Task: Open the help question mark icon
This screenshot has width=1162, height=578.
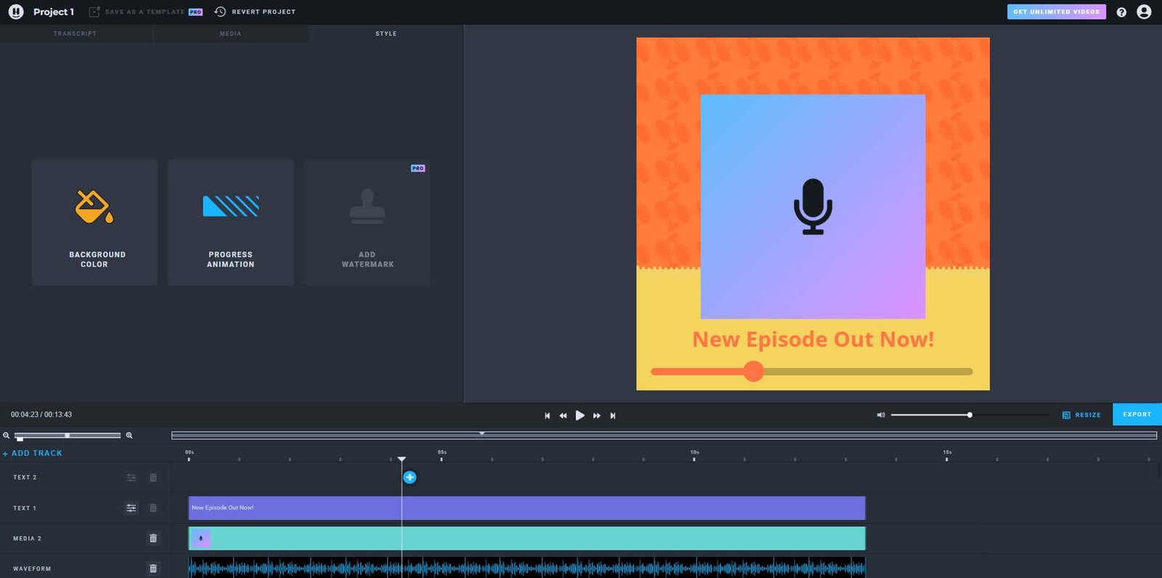Action: click(x=1121, y=12)
